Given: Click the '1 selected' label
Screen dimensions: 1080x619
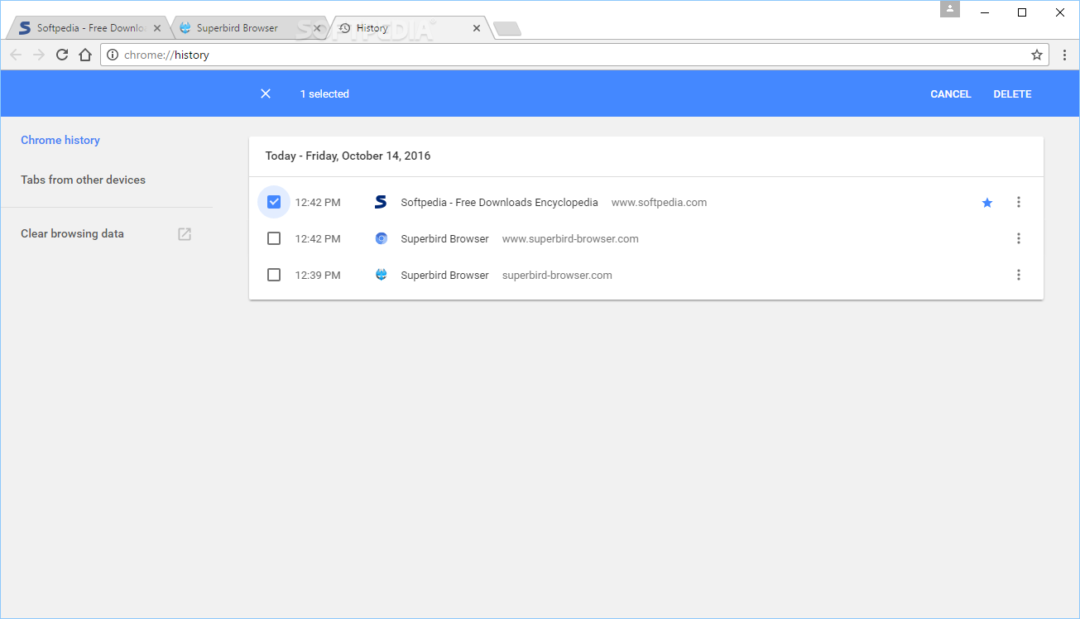Looking at the screenshot, I should tap(324, 94).
